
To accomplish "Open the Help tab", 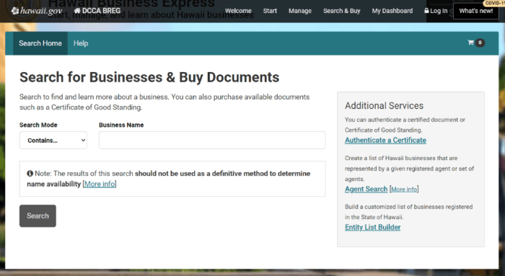I will [81, 43].
